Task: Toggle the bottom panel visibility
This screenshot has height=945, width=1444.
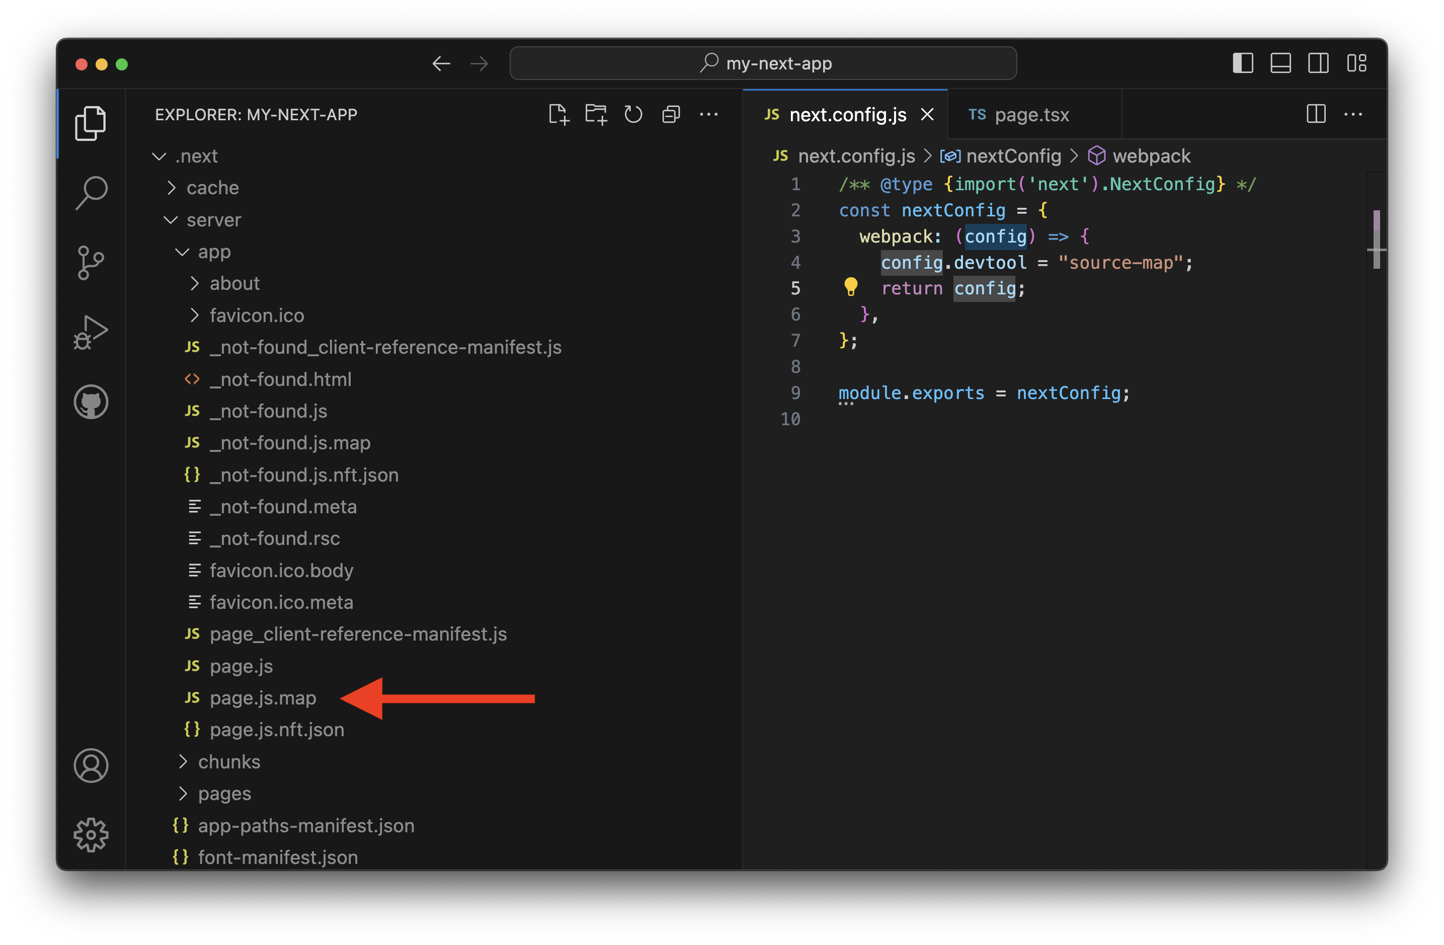Action: pyautogui.click(x=1280, y=63)
